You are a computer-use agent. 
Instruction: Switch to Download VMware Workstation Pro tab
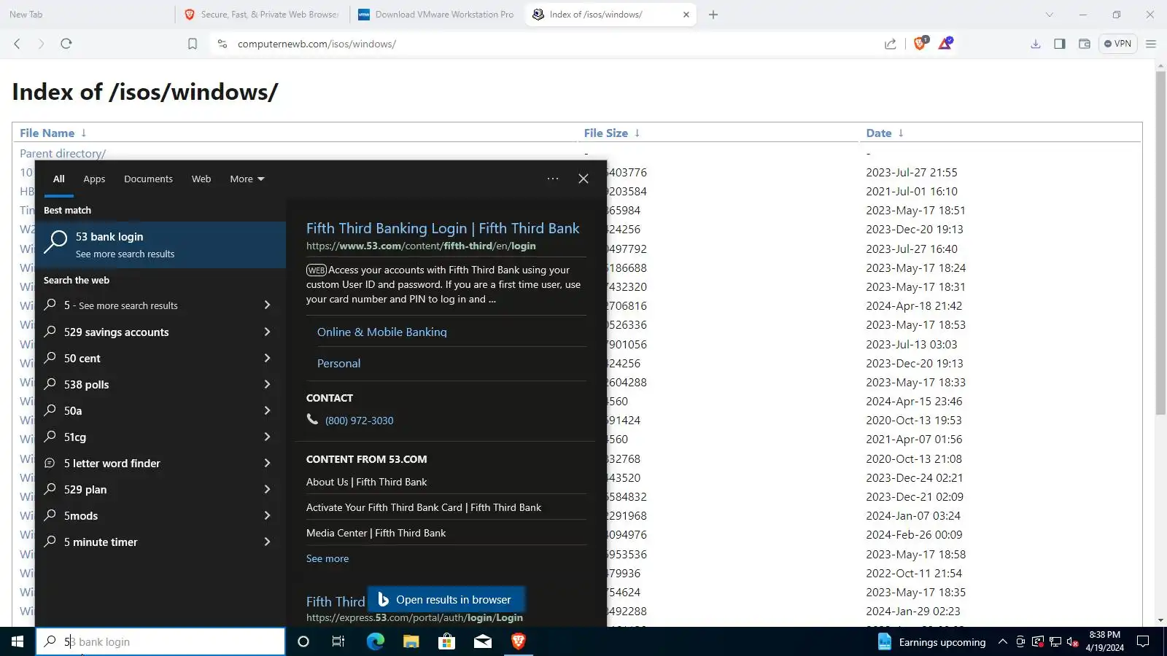pos(436,15)
